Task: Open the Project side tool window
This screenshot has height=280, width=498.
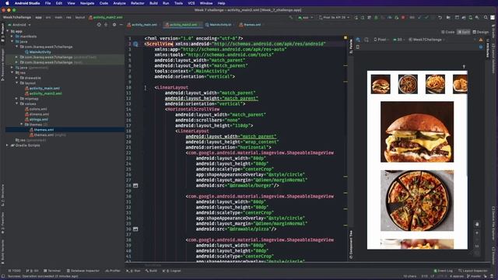Action: [2, 33]
